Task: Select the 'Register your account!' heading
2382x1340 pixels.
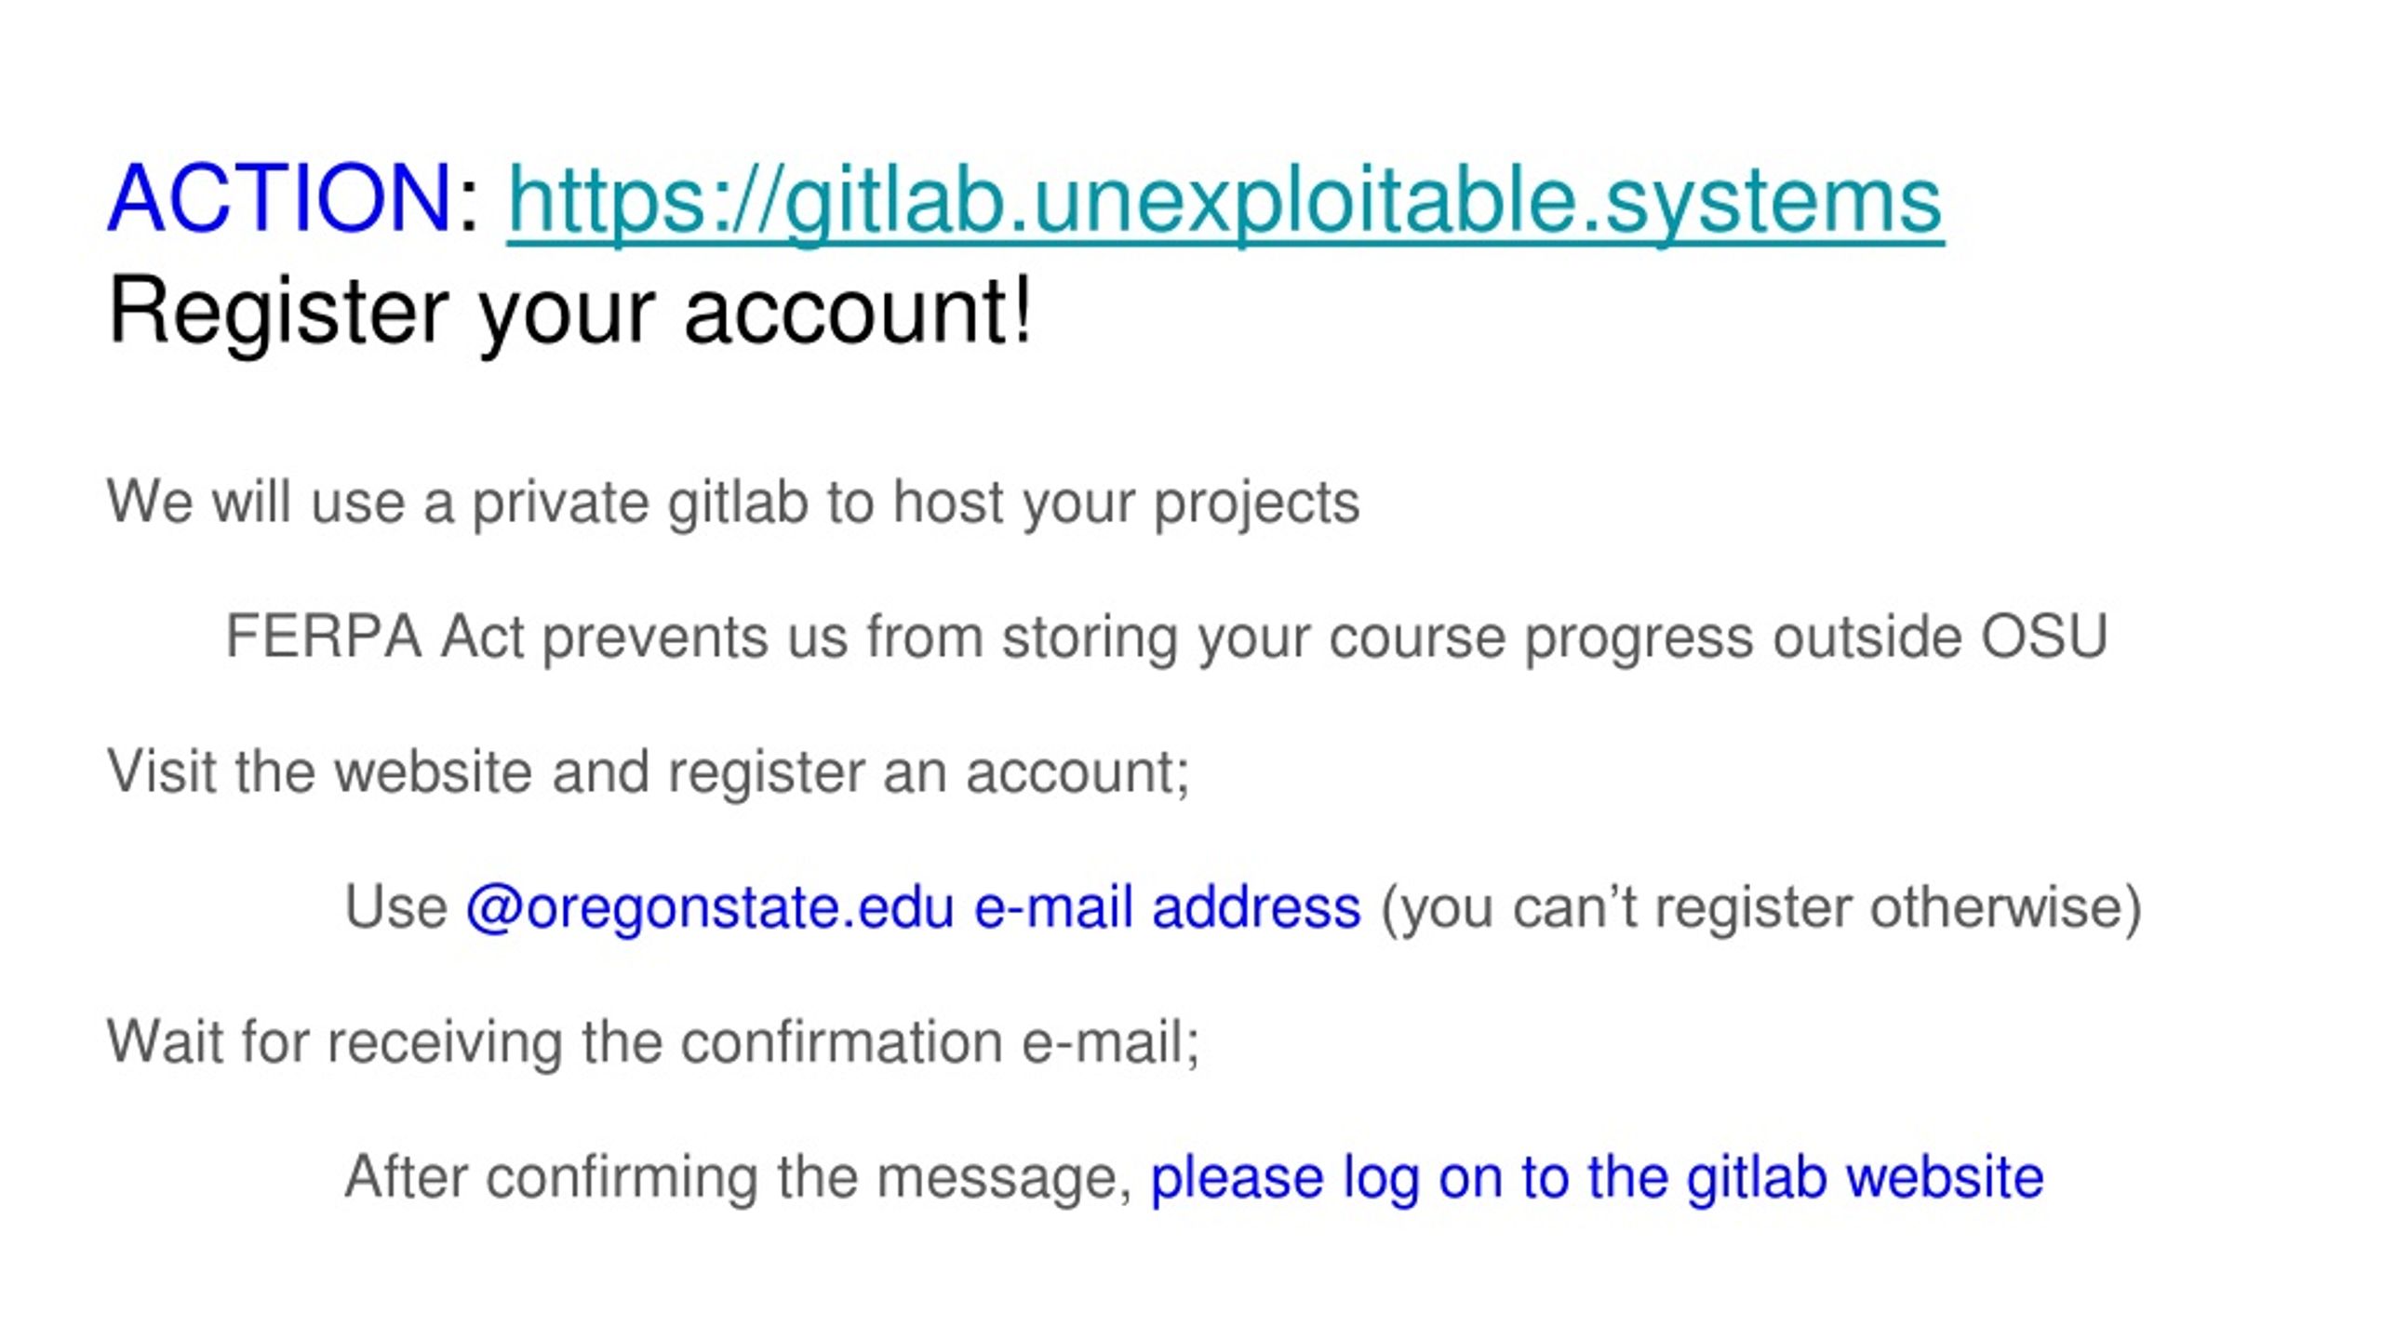Action: tap(570, 313)
